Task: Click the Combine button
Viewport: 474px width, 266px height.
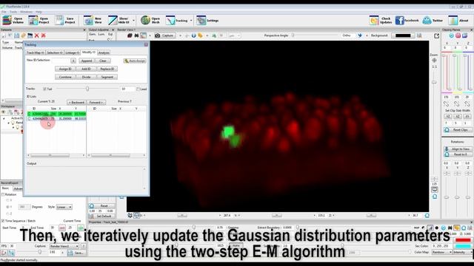Action: (65, 77)
